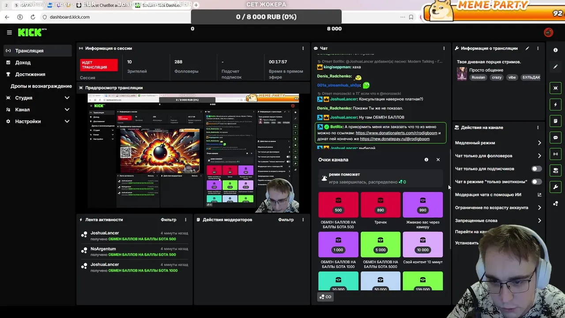Toggle activity feed lightning icon in sidebar
The image size is (565, 318).
556,105
